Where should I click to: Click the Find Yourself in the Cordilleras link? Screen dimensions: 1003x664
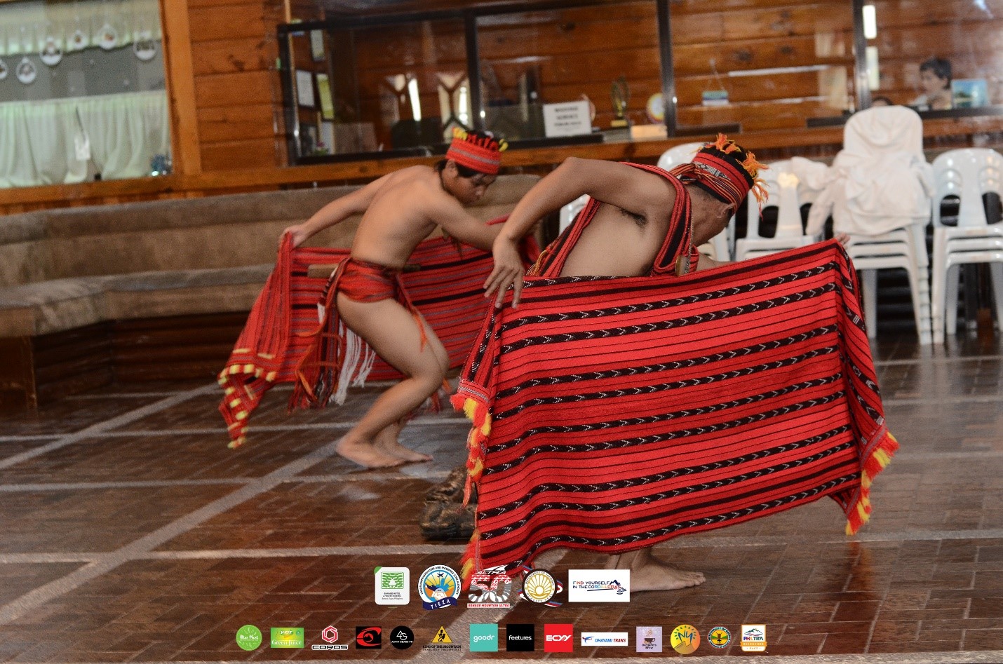coord(600,586)
